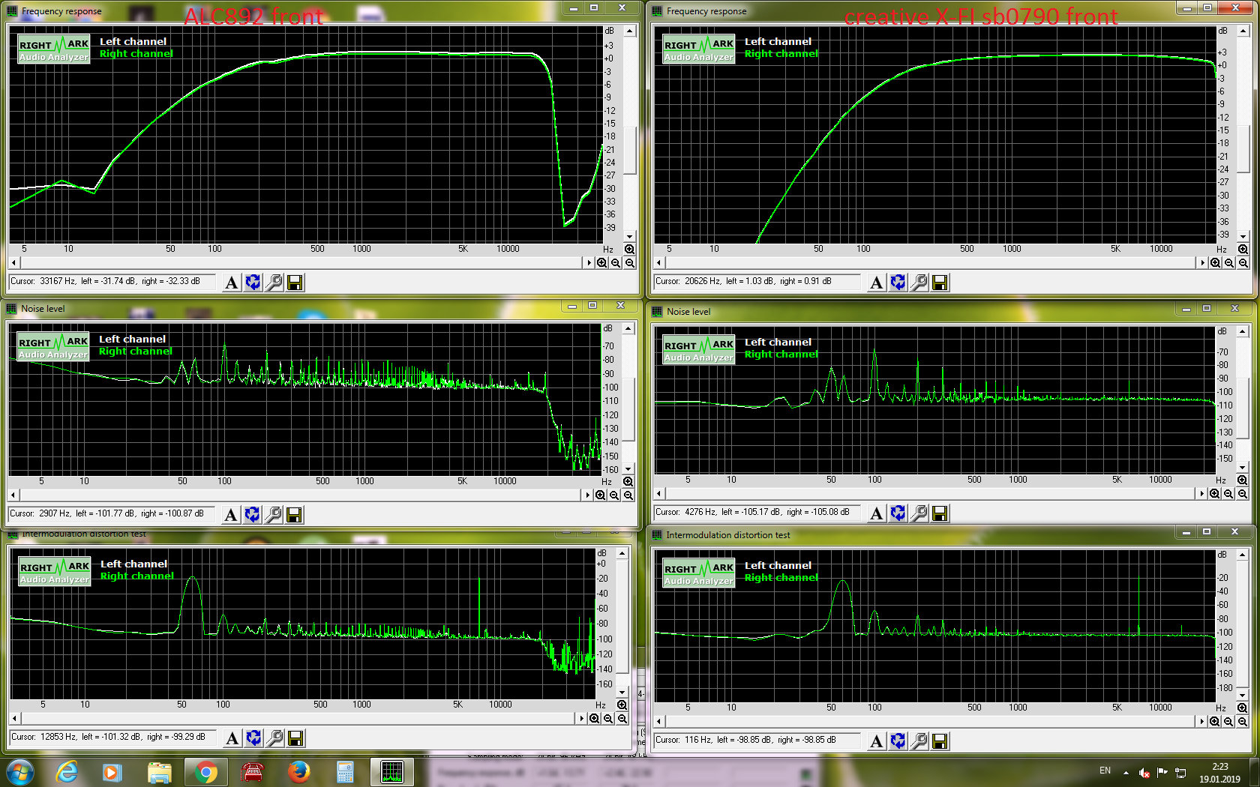
Task: Toggle the 'A' button in ALC892 Frequency response window
Action: coord(232,283)
